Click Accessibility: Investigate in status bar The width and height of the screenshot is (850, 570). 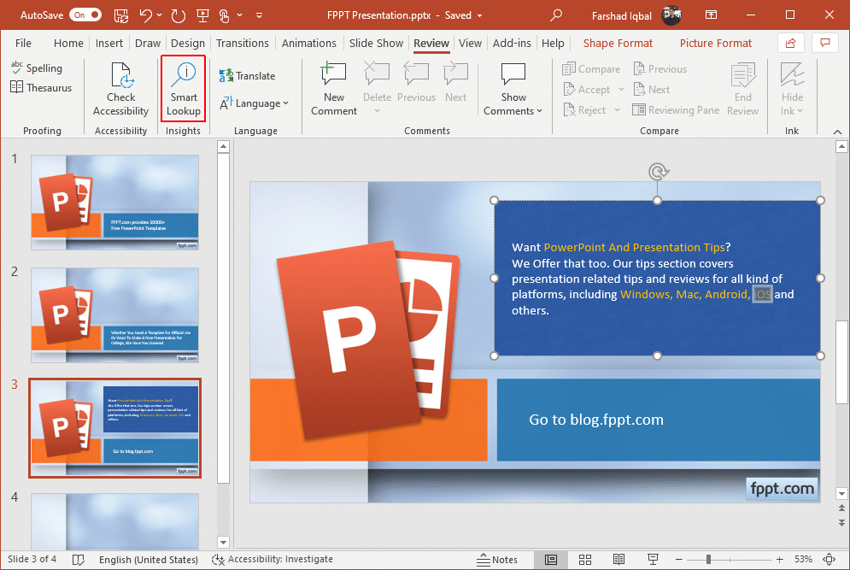273,559
